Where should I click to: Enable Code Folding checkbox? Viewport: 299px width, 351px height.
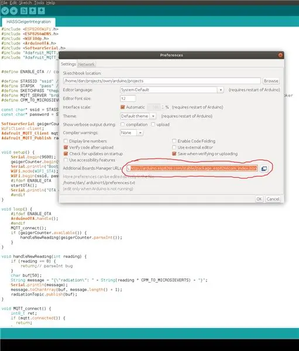pyautogui.click(x=174, y=141)
